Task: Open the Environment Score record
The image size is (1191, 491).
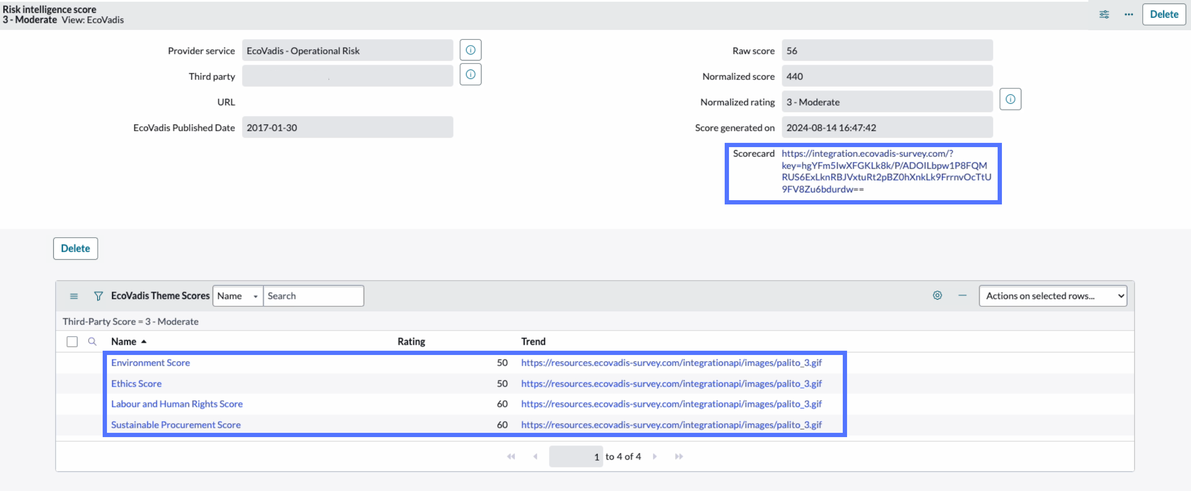Action: pyautogui.click(x=150, y=362)
